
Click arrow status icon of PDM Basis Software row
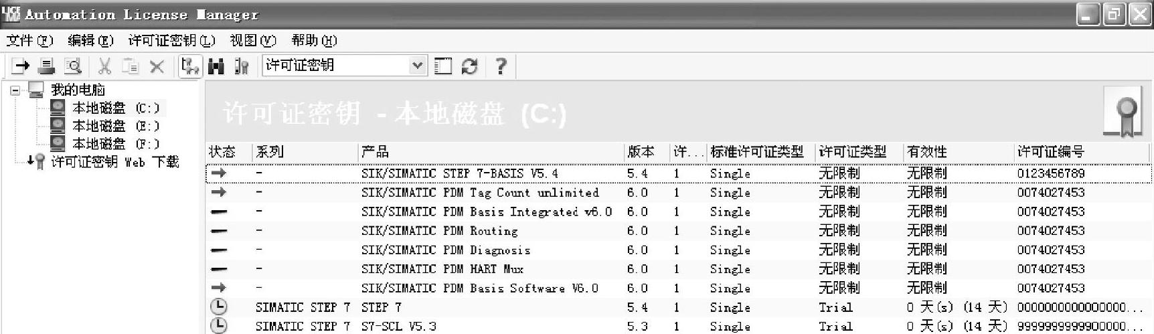pyautogui.click(x=218, y=288)
